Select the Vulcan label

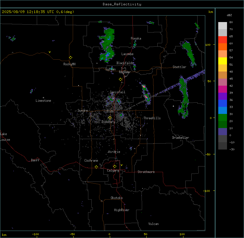coord(154,224)
